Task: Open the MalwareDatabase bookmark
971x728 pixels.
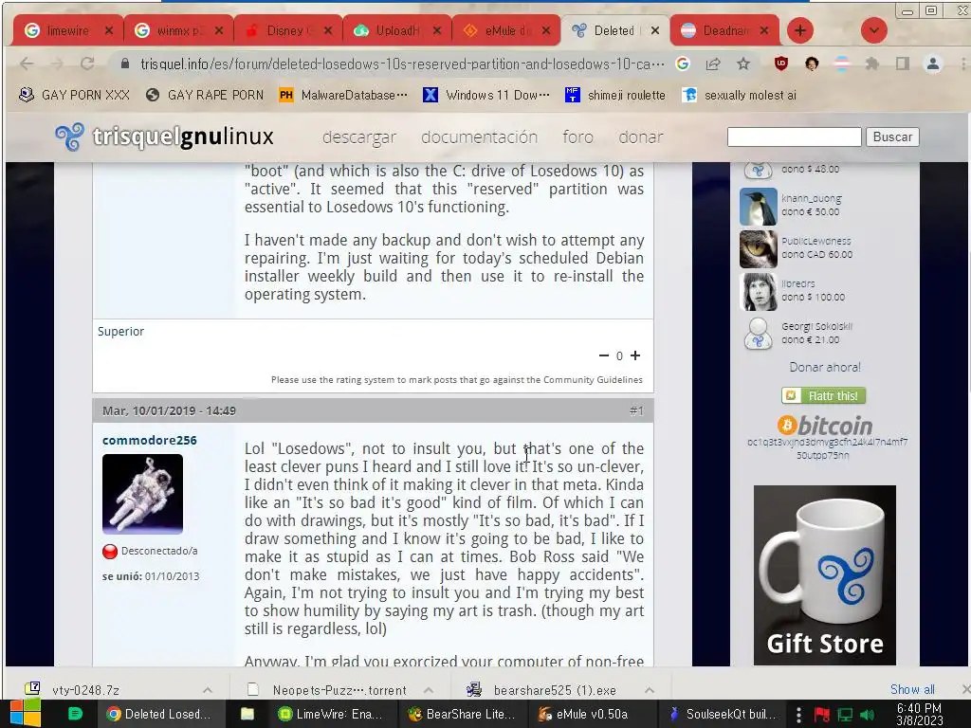Action: coord(343,95)
